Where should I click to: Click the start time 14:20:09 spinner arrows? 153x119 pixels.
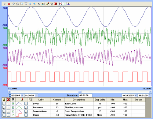[36, 96]
